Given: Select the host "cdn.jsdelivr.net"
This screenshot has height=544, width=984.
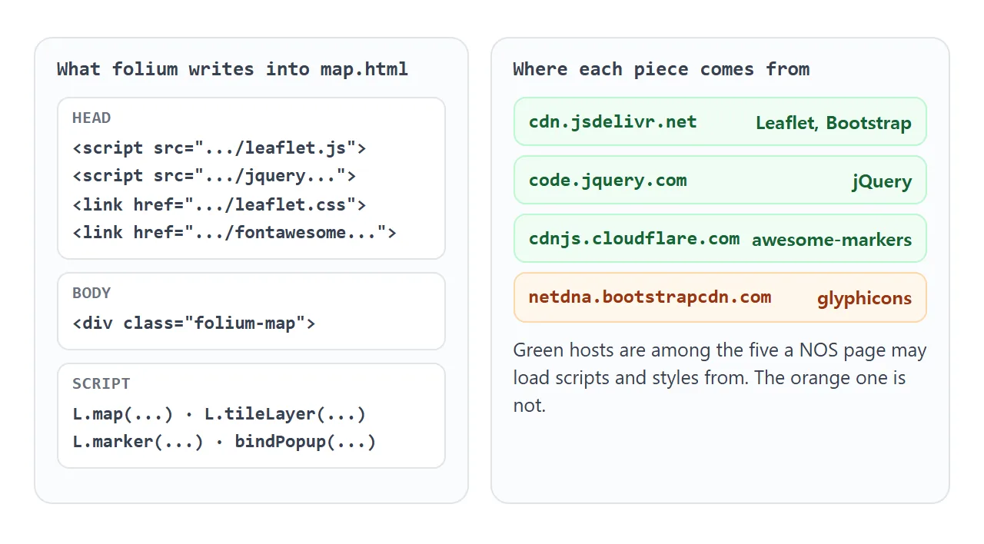Looking at the screenshot, I should pos(613,121).
